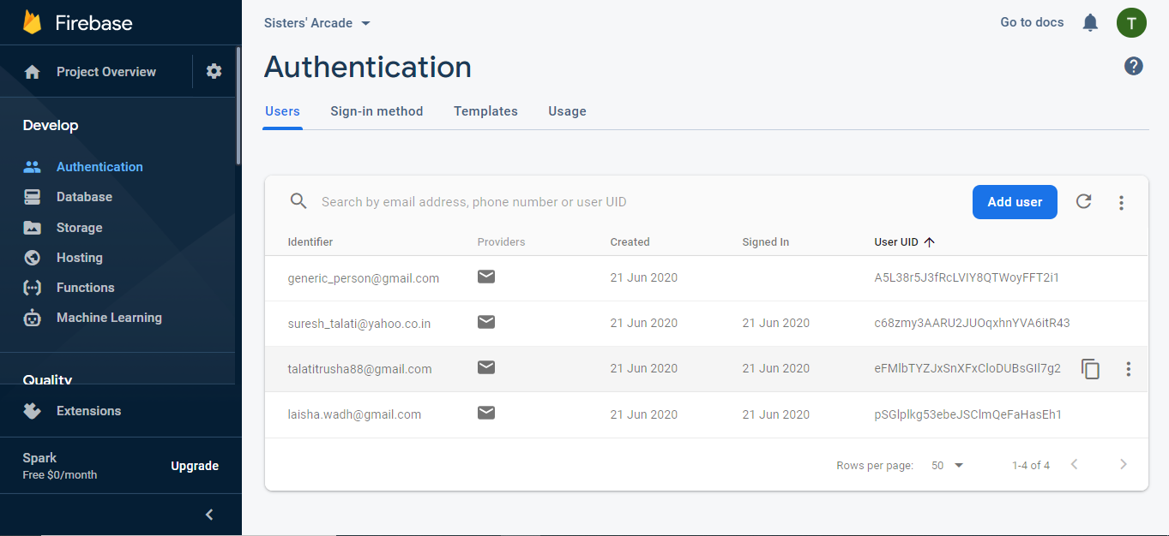This screenshot has width=1169, height=536.
Task: Click the Created column header
Action: 630,242
